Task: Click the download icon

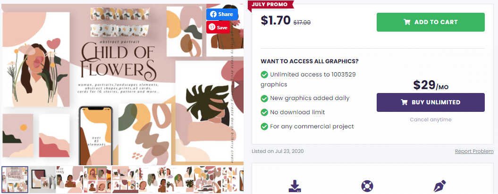Action: click(294, 186)
